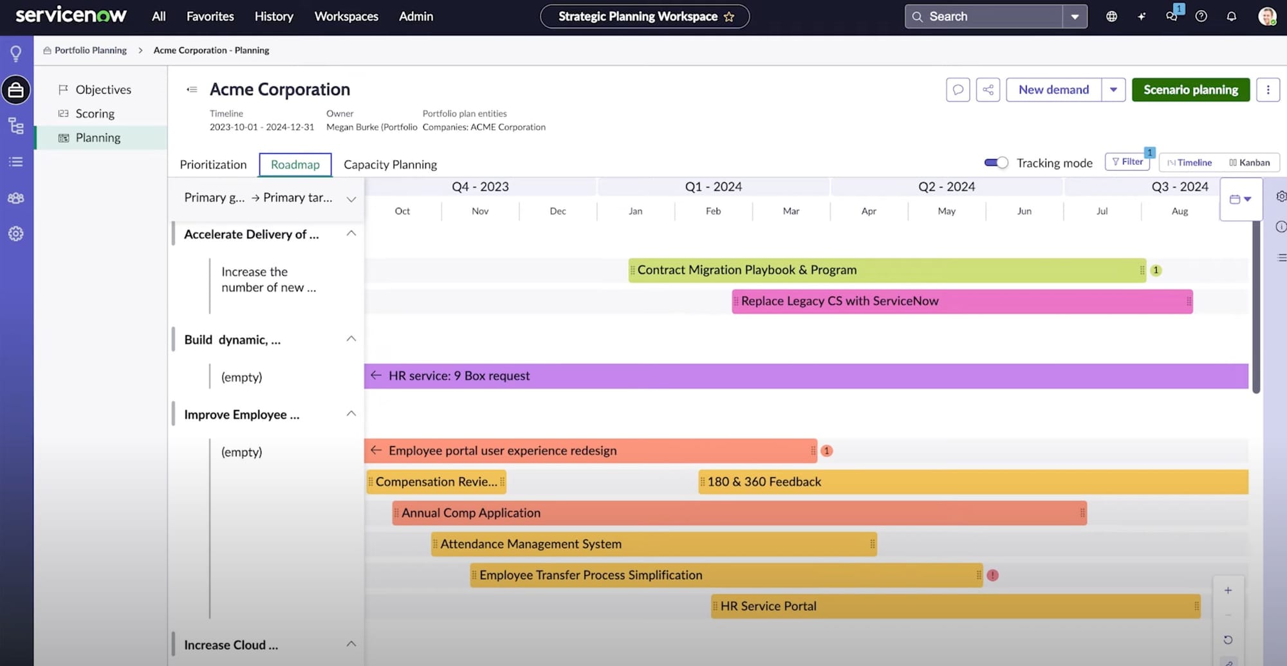
Task: Click the globe icon in top bar
Action: (x=1111, y=17)
